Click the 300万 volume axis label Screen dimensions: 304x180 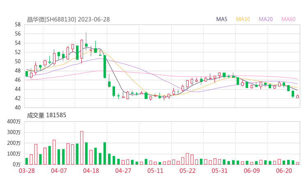tap(14, 132)
